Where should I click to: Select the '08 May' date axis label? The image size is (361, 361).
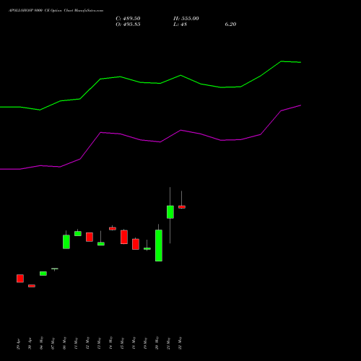[x=65, y=343]
